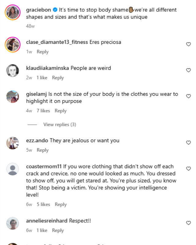
Task: Reply to clase_diamante13_fitness comment
Action: [43, 52]
